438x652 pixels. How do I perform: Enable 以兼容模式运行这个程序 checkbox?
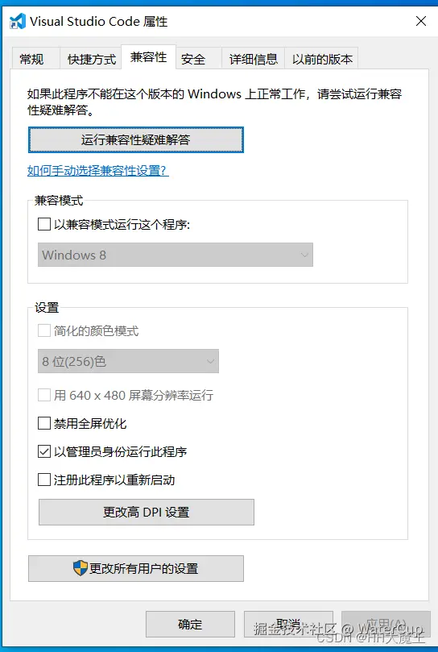pyautogui.click(x=44, y=225)
